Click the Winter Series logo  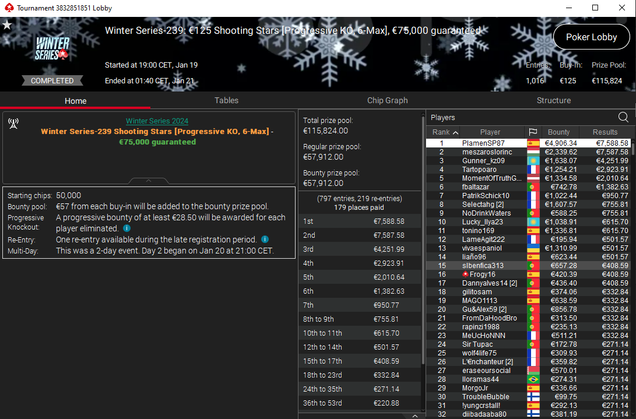(x=52, y=49)
